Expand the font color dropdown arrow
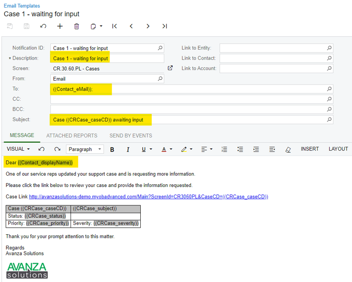This screenshot has width=352, height=282. [x=171, y=149]
